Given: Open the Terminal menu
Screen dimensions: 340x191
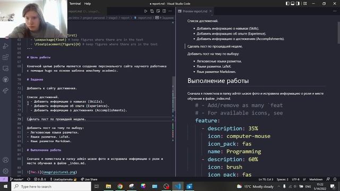Looking at the screenshot, I should click(x=75, y=4).
